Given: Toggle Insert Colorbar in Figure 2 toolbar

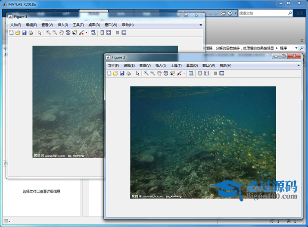Looking at the screenshot, I should pyautogui.click(x=200, y=73).
